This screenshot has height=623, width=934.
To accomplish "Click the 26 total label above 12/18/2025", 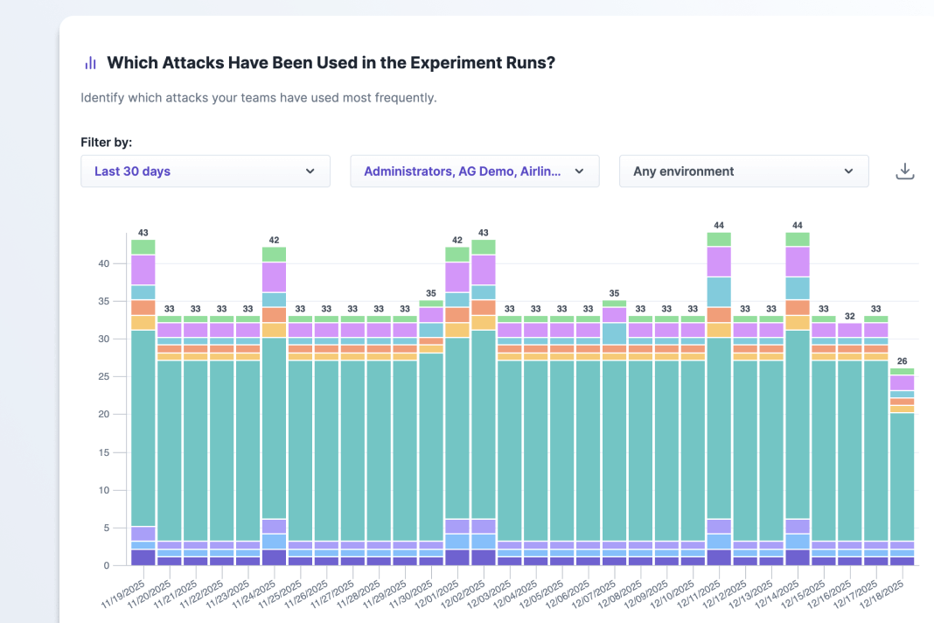I will [x=903, y=360].
